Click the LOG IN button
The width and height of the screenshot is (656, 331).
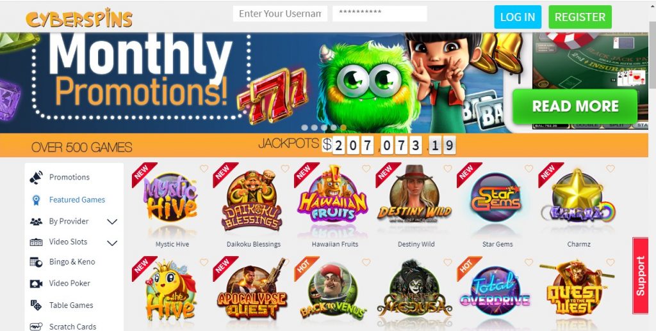coord(518,17)
